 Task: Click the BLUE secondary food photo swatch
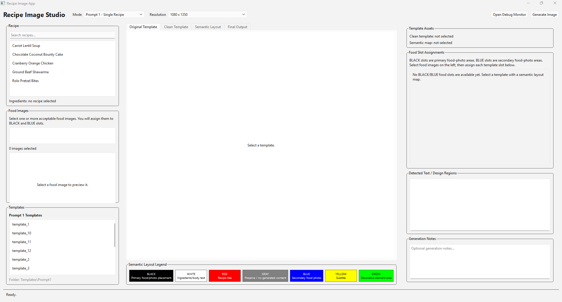coord(307,276)
